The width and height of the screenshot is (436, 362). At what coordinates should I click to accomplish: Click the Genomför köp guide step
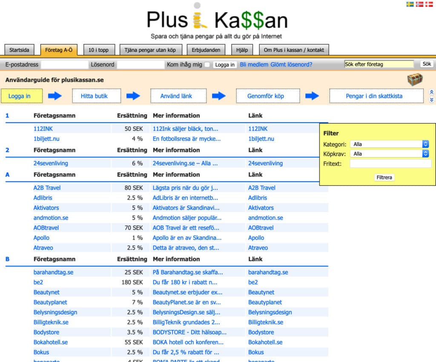[x=268, y=96]
